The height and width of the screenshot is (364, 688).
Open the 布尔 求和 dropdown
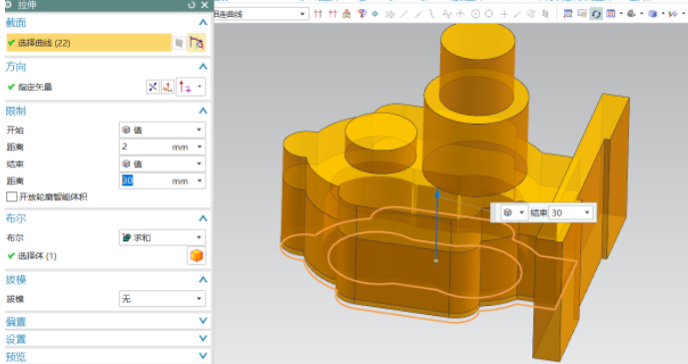[x=162, y=237]
